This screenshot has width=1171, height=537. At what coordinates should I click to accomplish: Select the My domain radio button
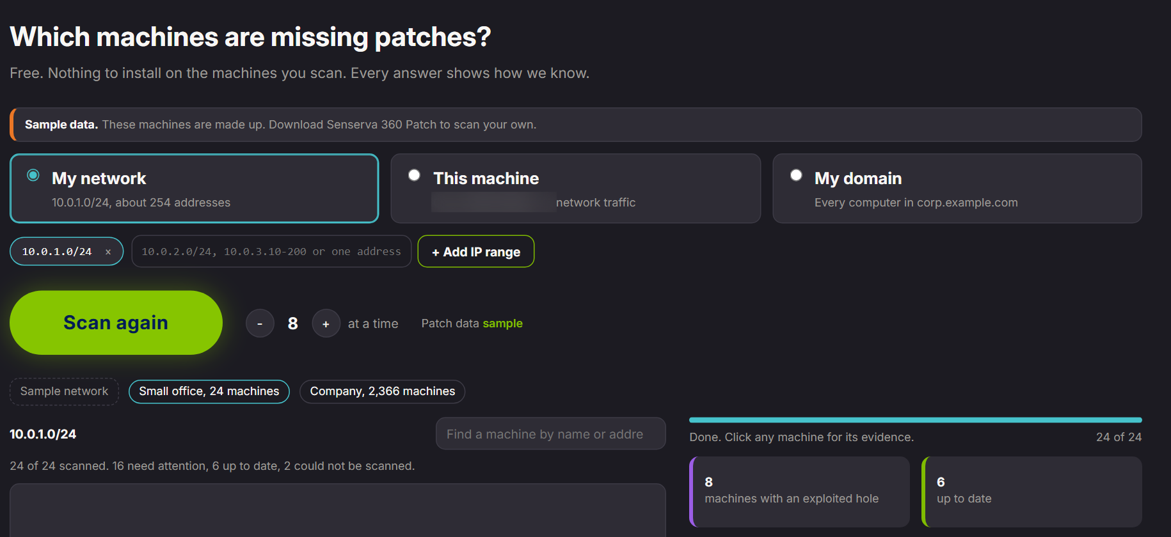[x=796, y=175]
